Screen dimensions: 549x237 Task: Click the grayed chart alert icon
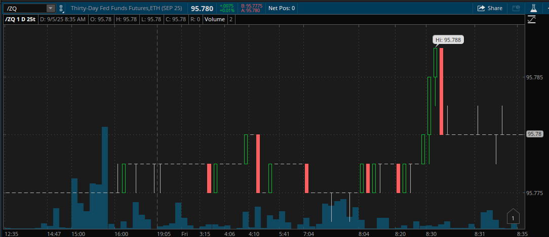pyautogui.click(x=516, y=8)
